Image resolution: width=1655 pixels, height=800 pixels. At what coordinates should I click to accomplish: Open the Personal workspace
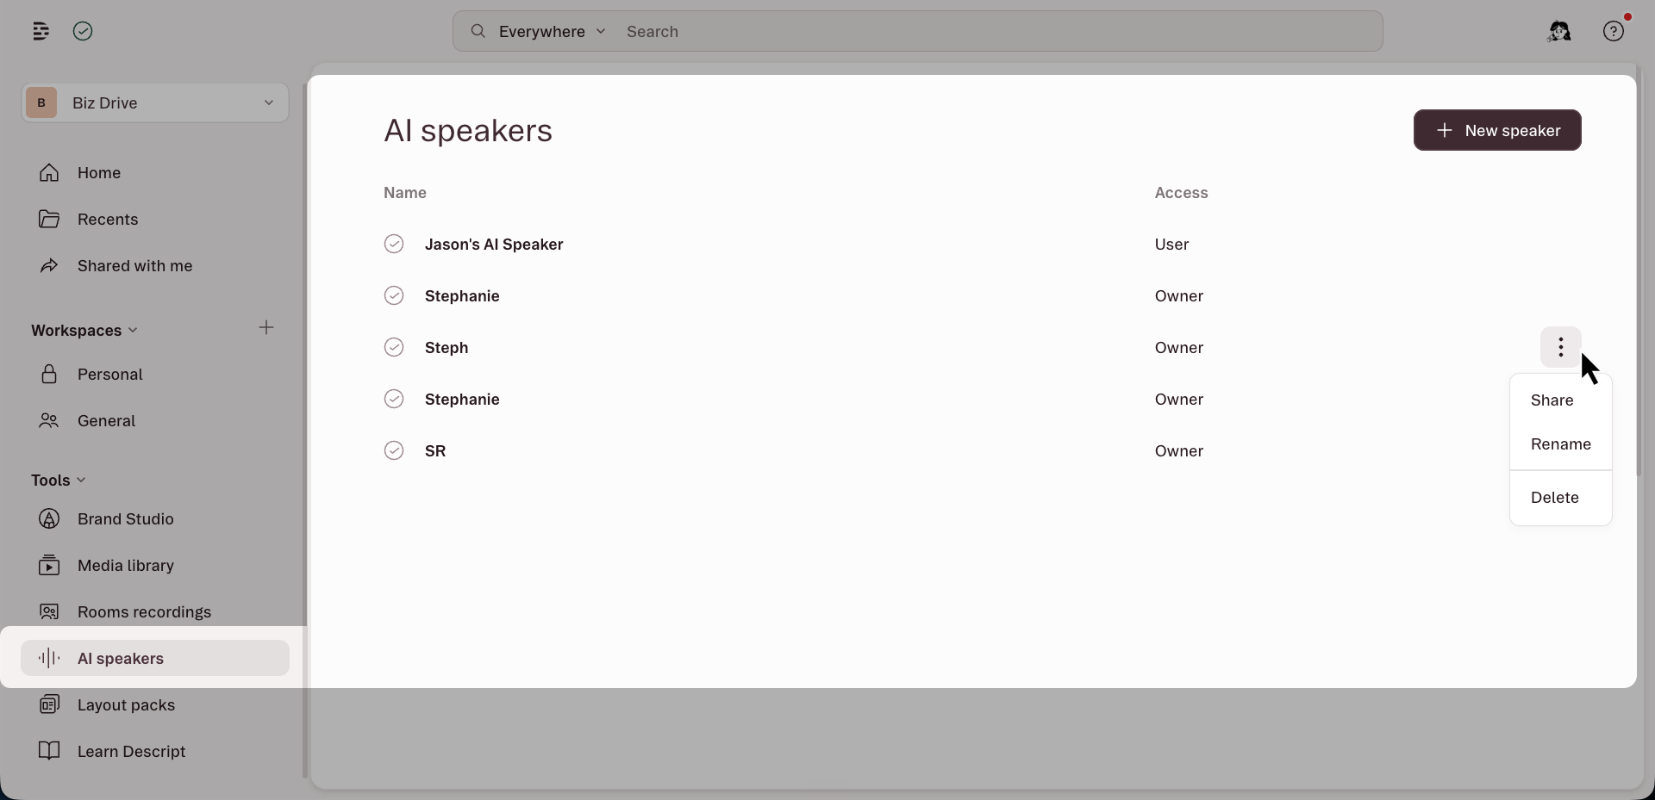[155, 374]
